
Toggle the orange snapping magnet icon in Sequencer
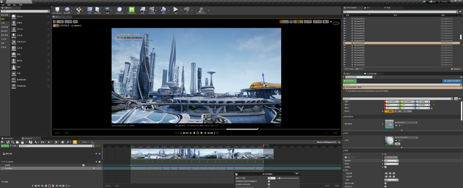75,142
